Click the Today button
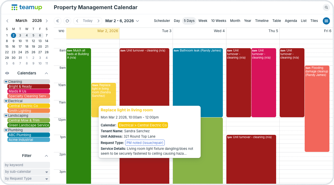Viewport: 334px width, 185px height. click(88, 21)
